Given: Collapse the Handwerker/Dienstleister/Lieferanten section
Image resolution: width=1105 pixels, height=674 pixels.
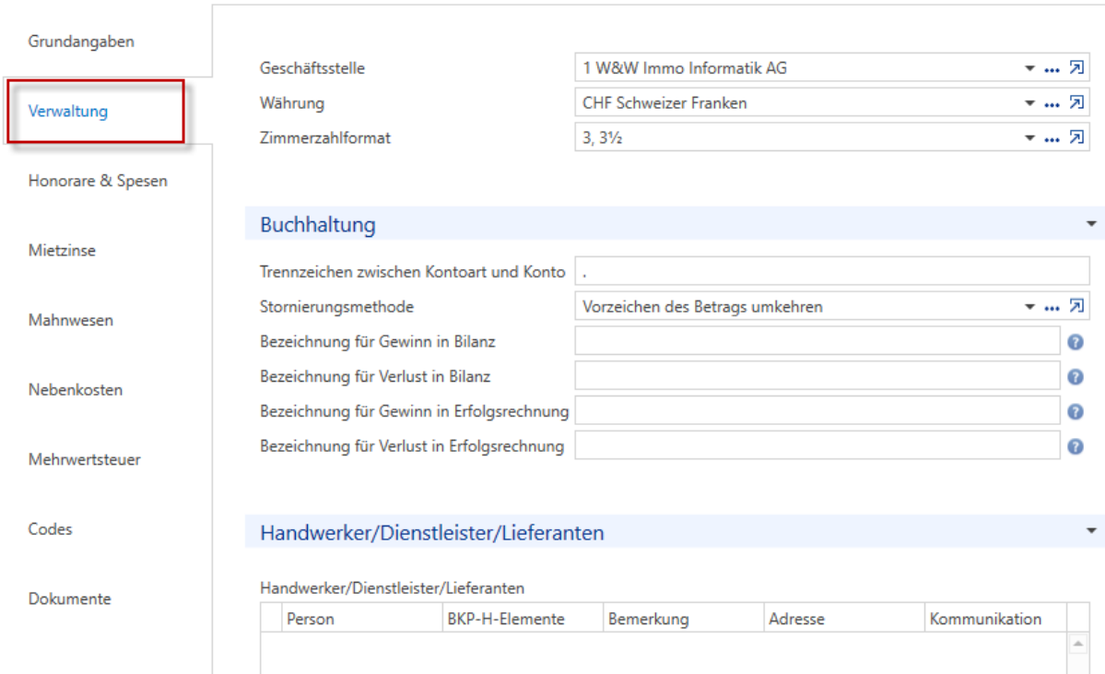Looking at the screenshot, I should click(1091, 530).
